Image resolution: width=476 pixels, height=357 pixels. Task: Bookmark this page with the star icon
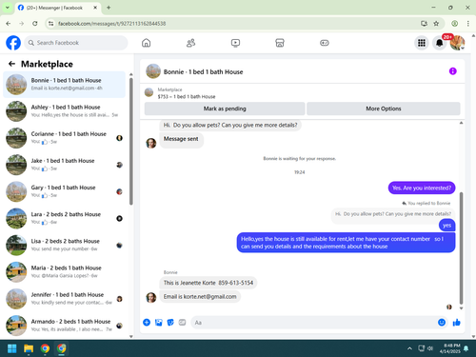pyautogui.click(x=436, y=24)
